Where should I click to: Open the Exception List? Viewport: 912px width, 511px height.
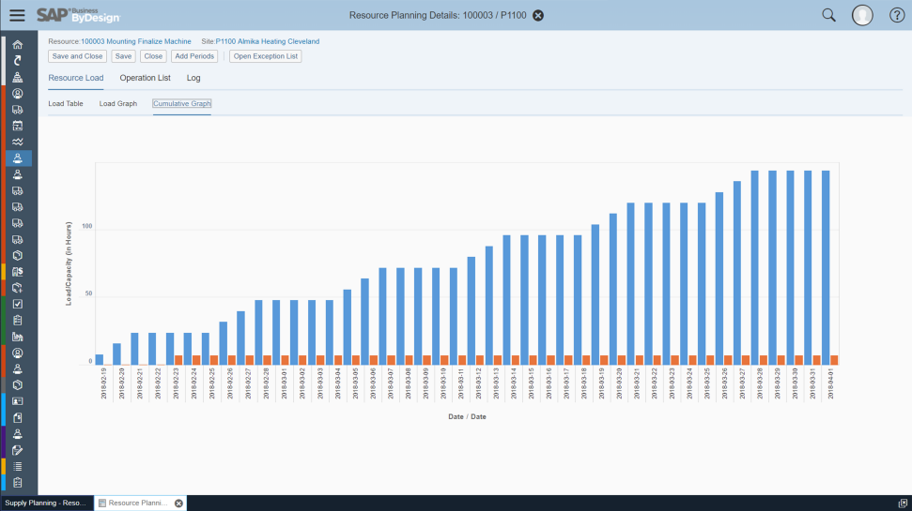pos(265,56)
